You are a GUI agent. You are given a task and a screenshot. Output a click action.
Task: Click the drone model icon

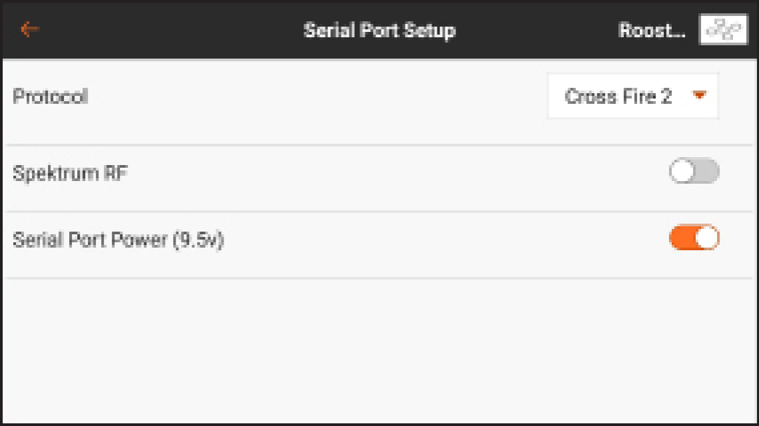coord(722,30)
